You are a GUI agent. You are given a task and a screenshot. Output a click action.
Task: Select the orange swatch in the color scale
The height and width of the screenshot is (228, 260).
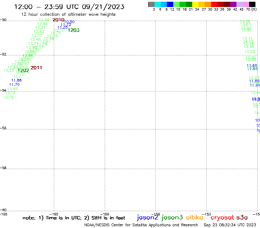click(208, 5)
